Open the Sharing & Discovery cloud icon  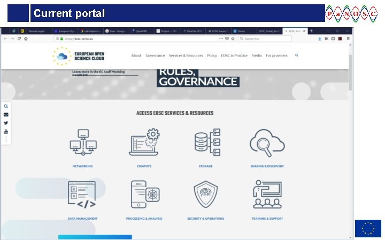[267, 143]
